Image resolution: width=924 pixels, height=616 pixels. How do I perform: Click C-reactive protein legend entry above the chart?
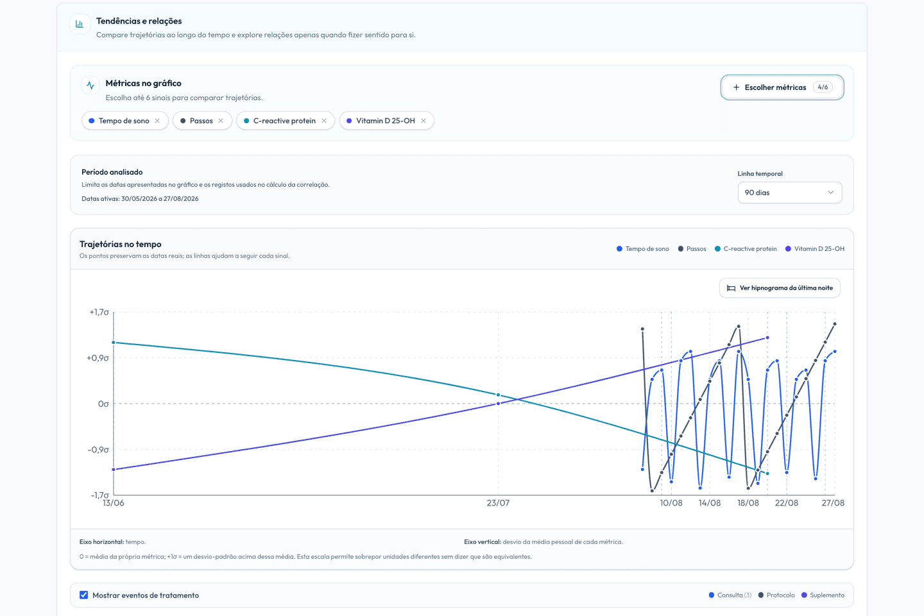pyautogui.click(x=746, y=249)
